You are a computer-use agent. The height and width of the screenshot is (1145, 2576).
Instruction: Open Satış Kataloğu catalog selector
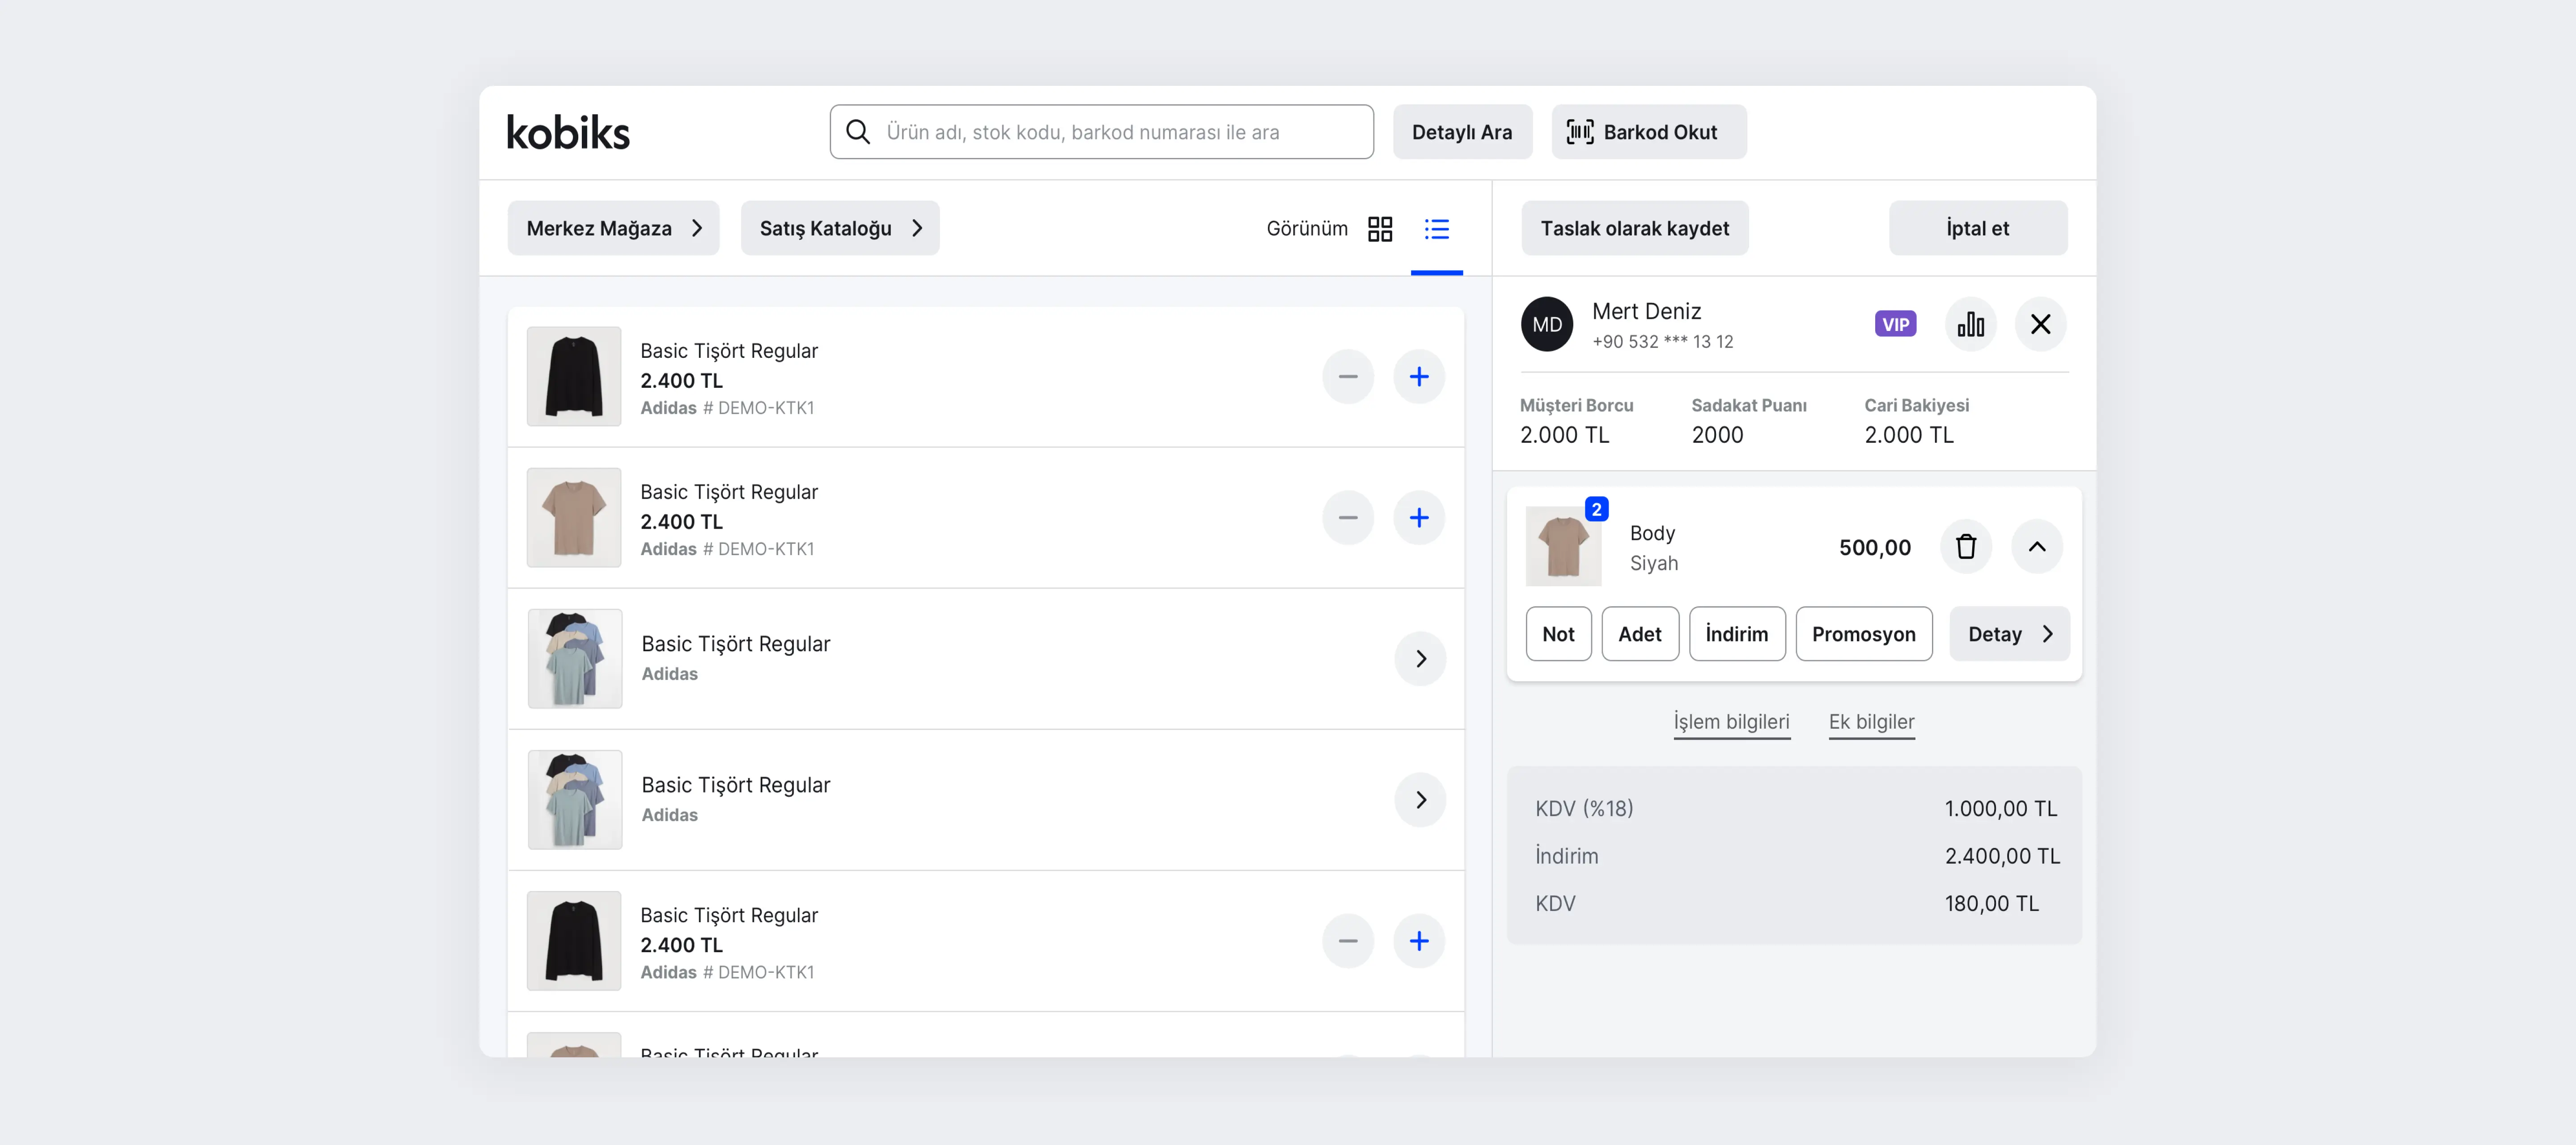point(840,228)
